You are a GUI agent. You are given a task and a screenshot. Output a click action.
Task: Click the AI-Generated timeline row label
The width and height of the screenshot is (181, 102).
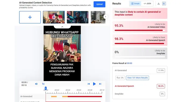(26, 96)
